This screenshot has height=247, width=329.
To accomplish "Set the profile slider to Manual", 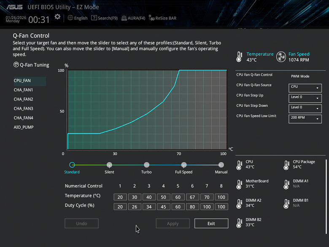I will (221, 165).
